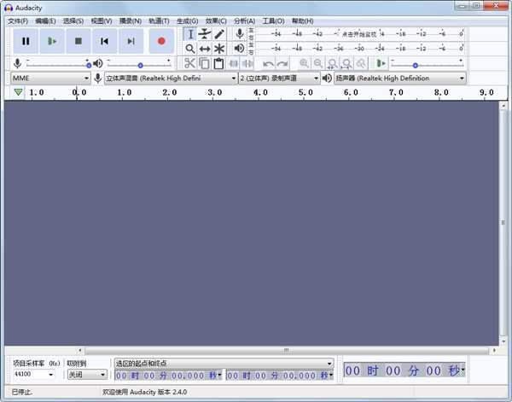The height and width of the screenshot is (402, 512).
Task: Select the Time Shift tool
Action: tap(205, 49)
